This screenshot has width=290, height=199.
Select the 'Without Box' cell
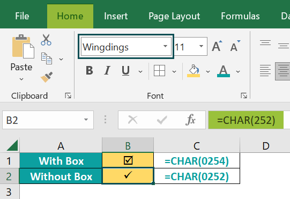(x=61, y=176)
